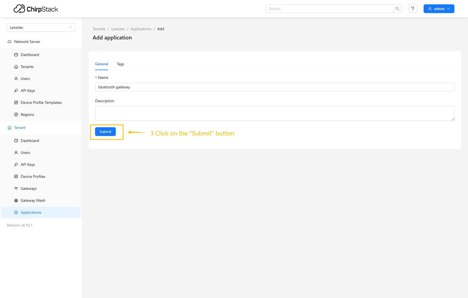Click the Gateway Mesh icon in sidebar
Screen dimensions: 468x298
click(x=16, y=200)
